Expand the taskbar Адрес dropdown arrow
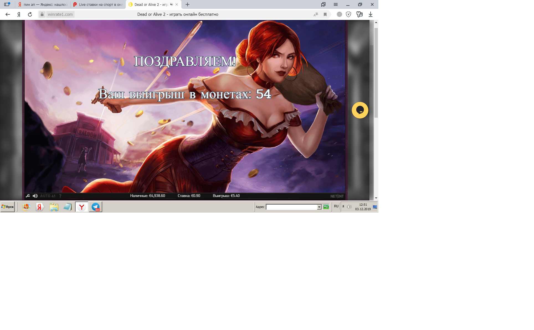The height and width of the screenshot is (330, 534). coord(319,207)
